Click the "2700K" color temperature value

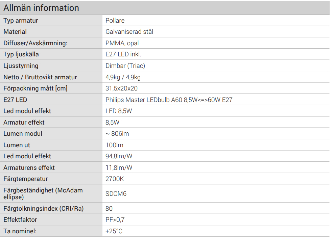115,179
